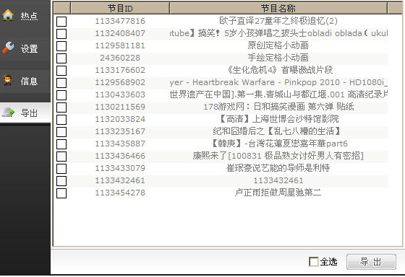Tick the checkbox for 原创定格小动画
The width and height of the screenshot is (405, 277).
[x=61, y=46]
